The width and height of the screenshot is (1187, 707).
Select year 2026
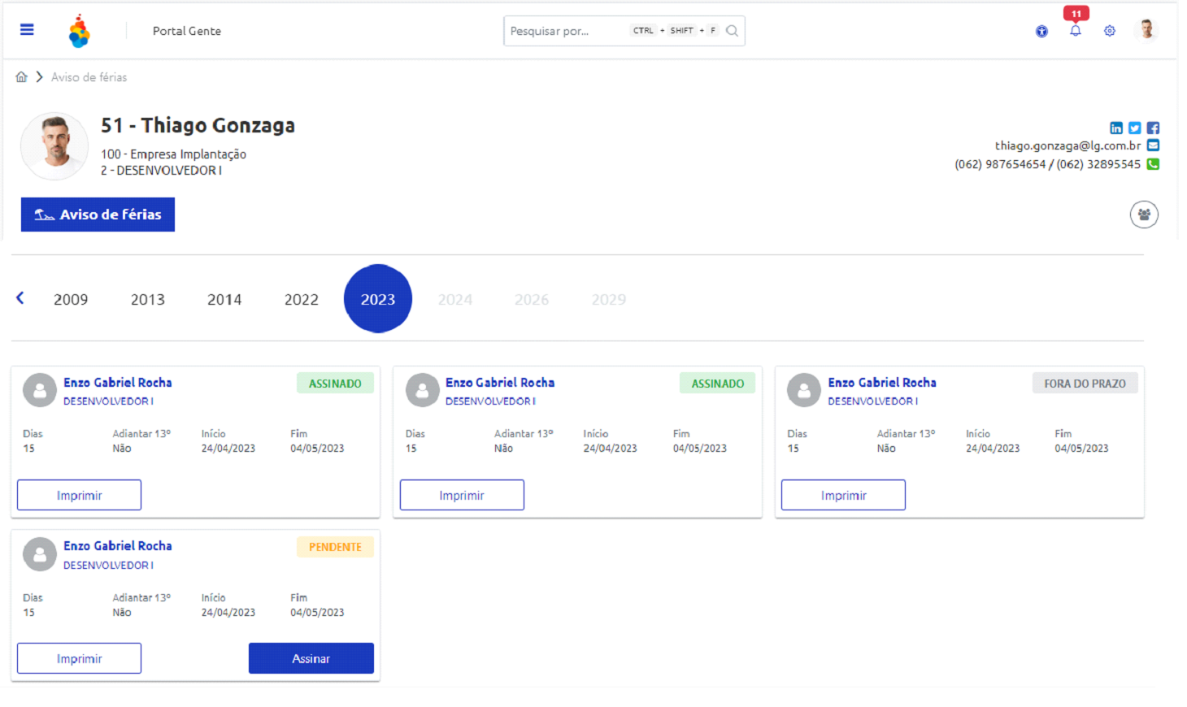[x=532, y=300]
